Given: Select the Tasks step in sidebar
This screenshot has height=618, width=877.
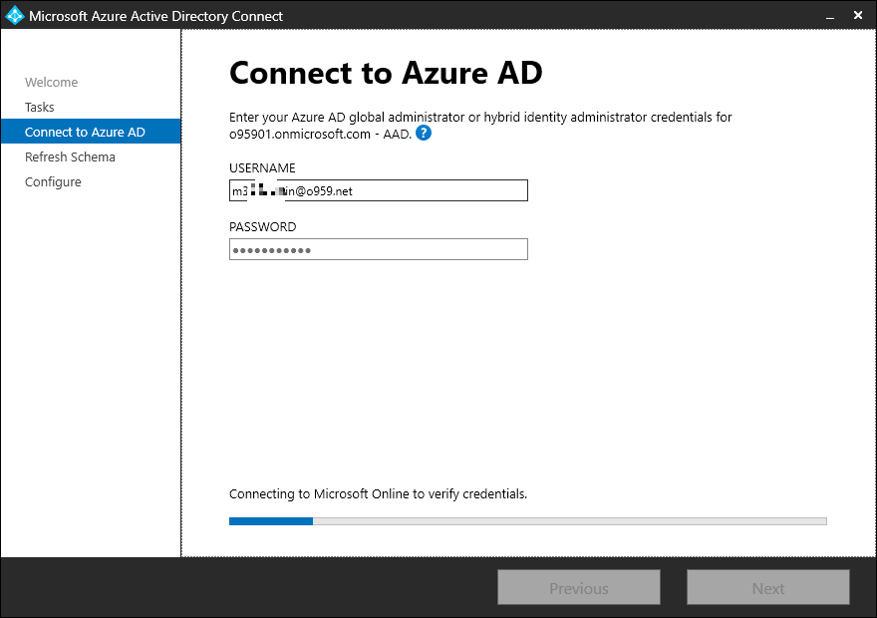Looking at the screenshot, I should (40, 107).
